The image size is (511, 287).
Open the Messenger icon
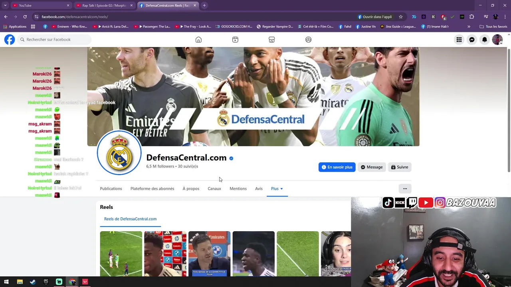(x=472, y=39)
